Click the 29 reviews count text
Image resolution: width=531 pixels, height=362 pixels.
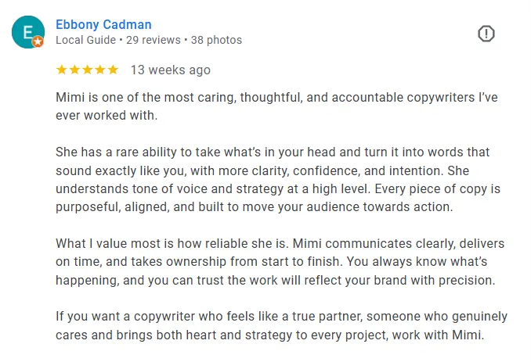[x=152, y=40]
